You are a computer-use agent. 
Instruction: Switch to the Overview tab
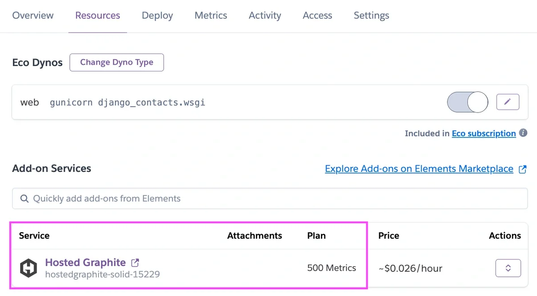[33, 16]
